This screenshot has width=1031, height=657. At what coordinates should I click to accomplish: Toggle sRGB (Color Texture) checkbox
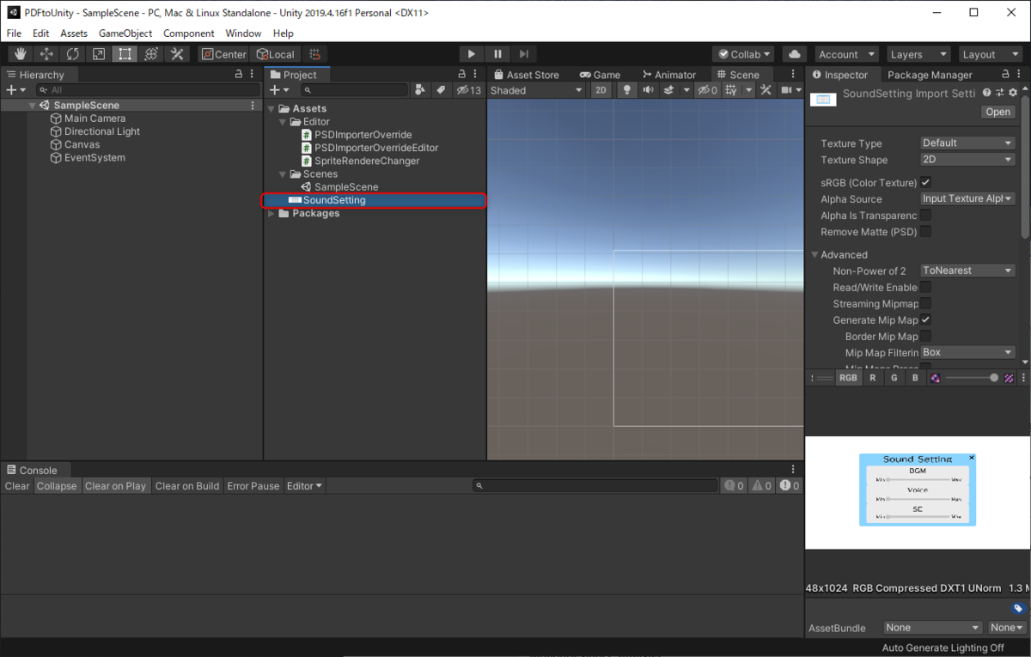tap(926, 182)
